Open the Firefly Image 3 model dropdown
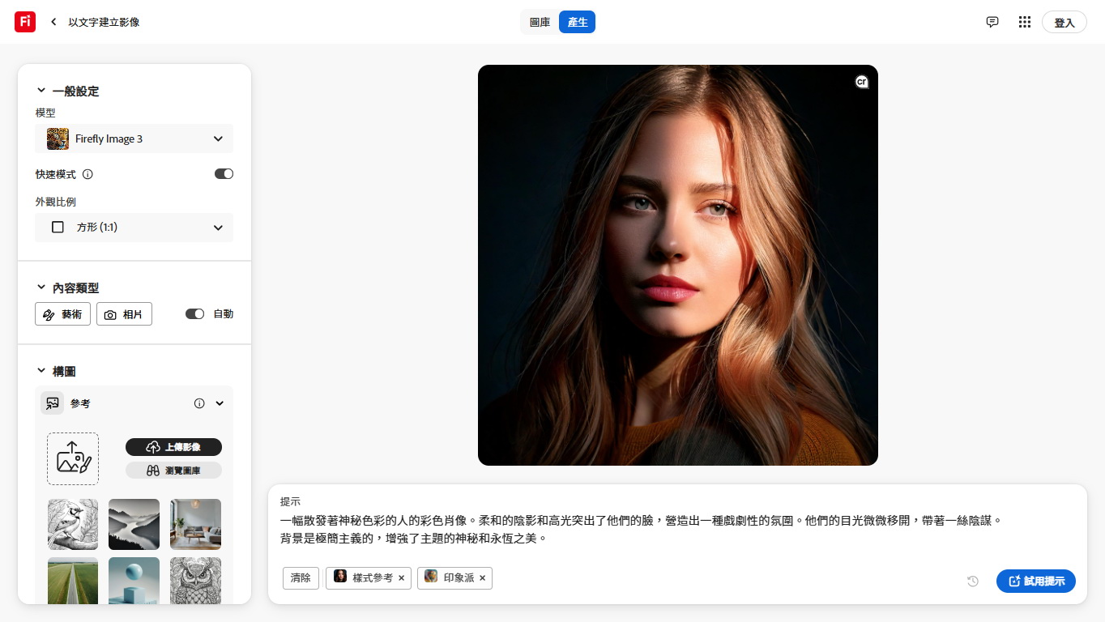The width and height of the screenshot is (1105, 622). 134,138
